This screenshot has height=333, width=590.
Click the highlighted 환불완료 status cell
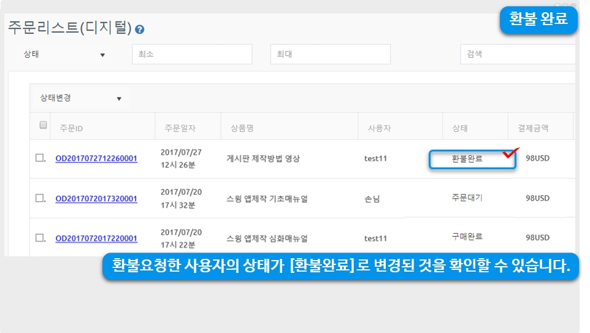tap(471, 159)
